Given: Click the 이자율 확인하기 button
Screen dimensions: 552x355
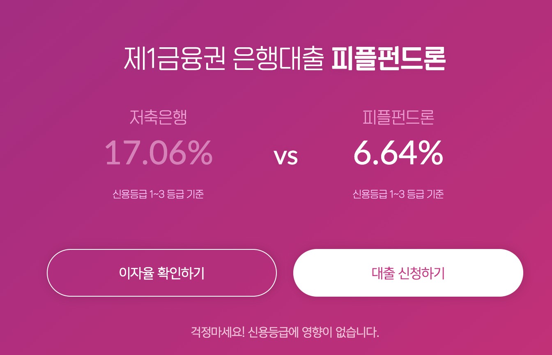Looking at the screenshot, I should click(x=161, y=273).
